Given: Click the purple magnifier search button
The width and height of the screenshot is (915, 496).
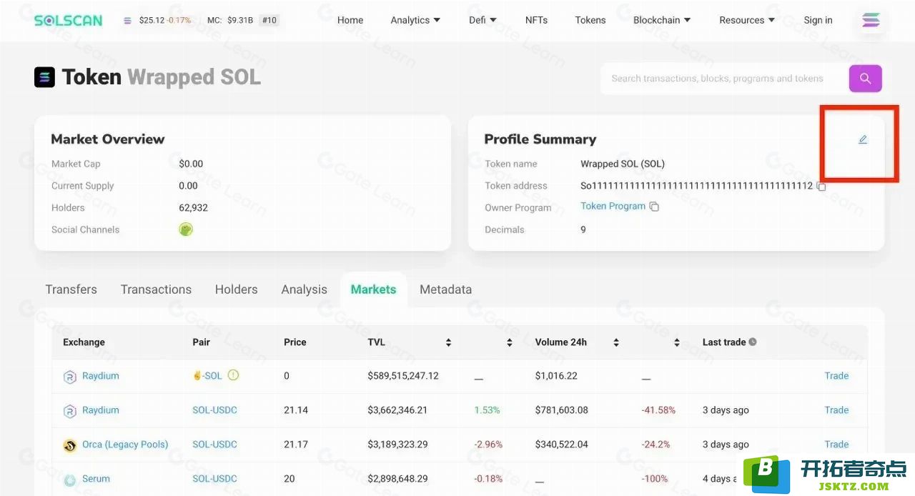Looking at the screenshot, I should coord(865,79).
